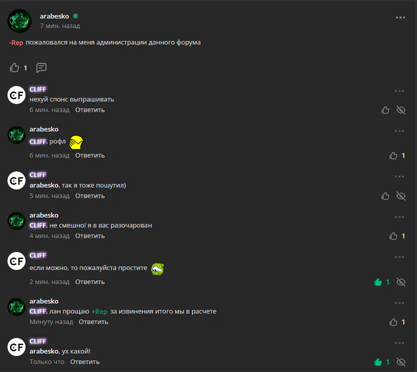The image size is (417, 372).
Task: Open options menu on first CLIFF comment
Action: pyautogui.click(x=399, y=91)
